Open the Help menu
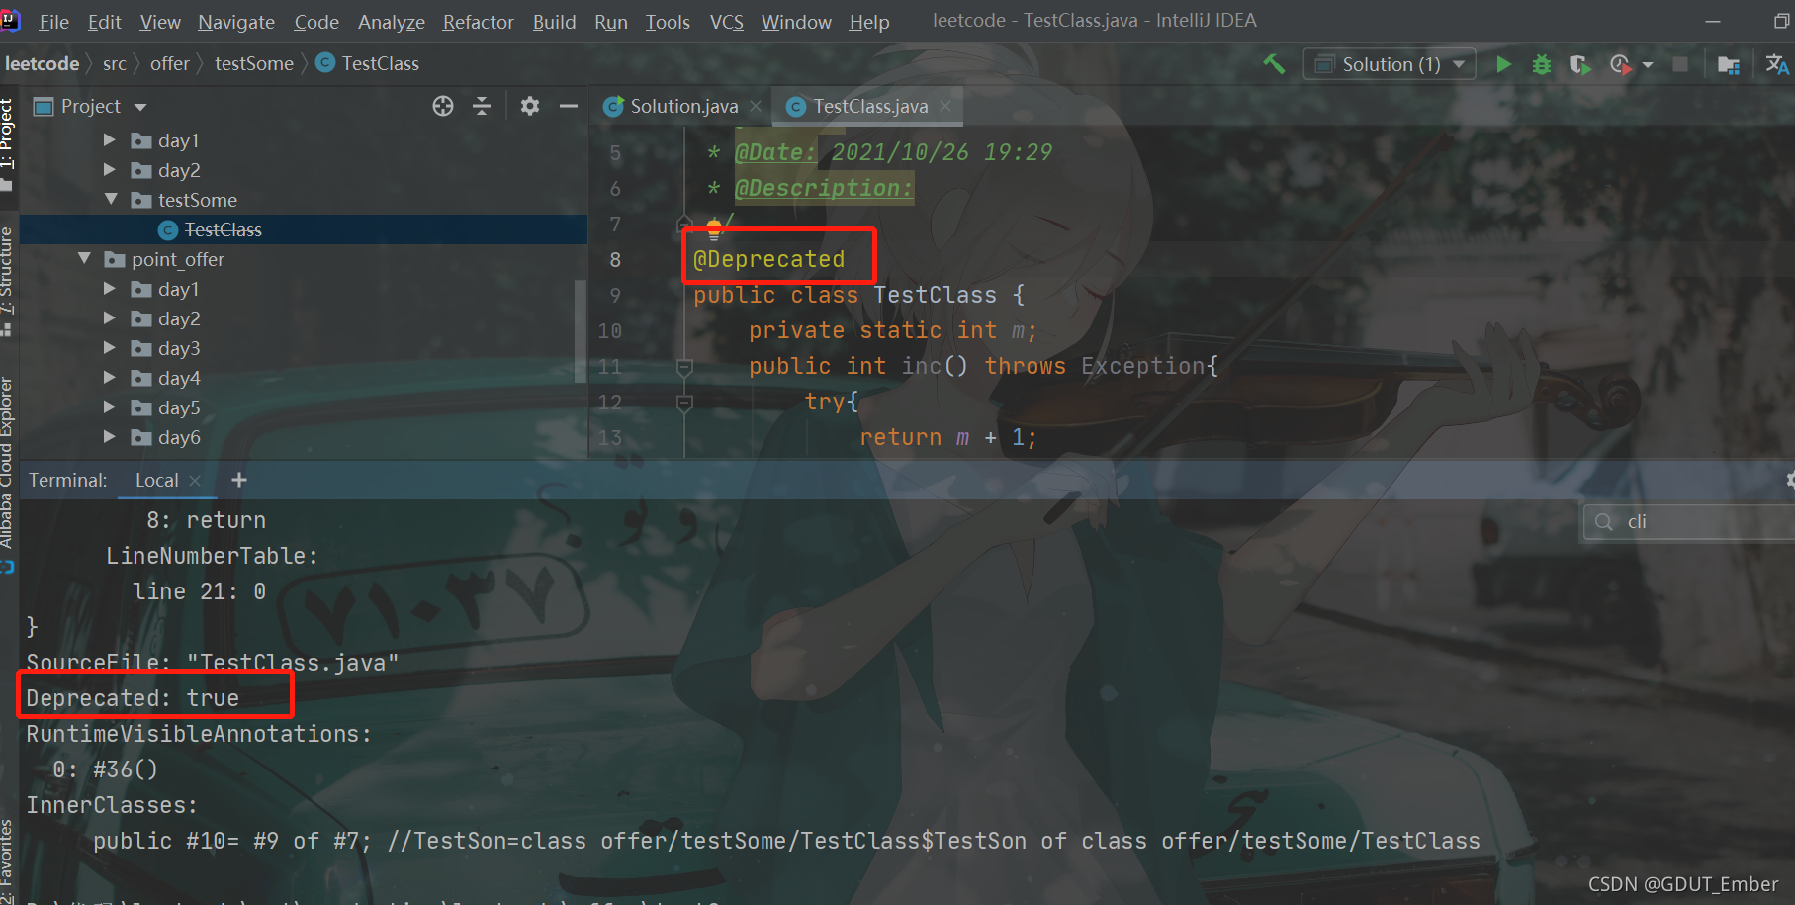 click(869, 22)
